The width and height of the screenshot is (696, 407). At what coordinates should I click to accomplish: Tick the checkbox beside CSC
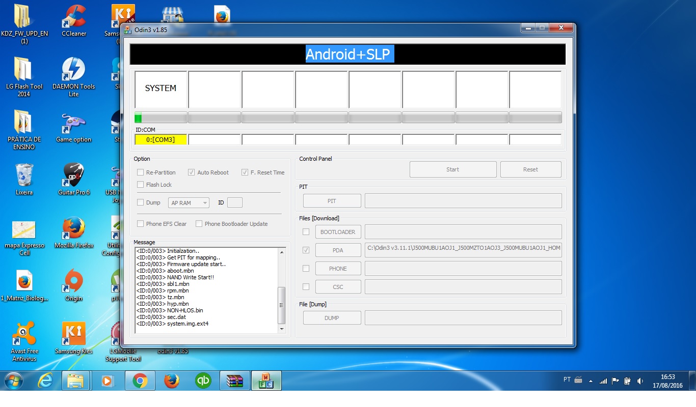tap(306, 287)
